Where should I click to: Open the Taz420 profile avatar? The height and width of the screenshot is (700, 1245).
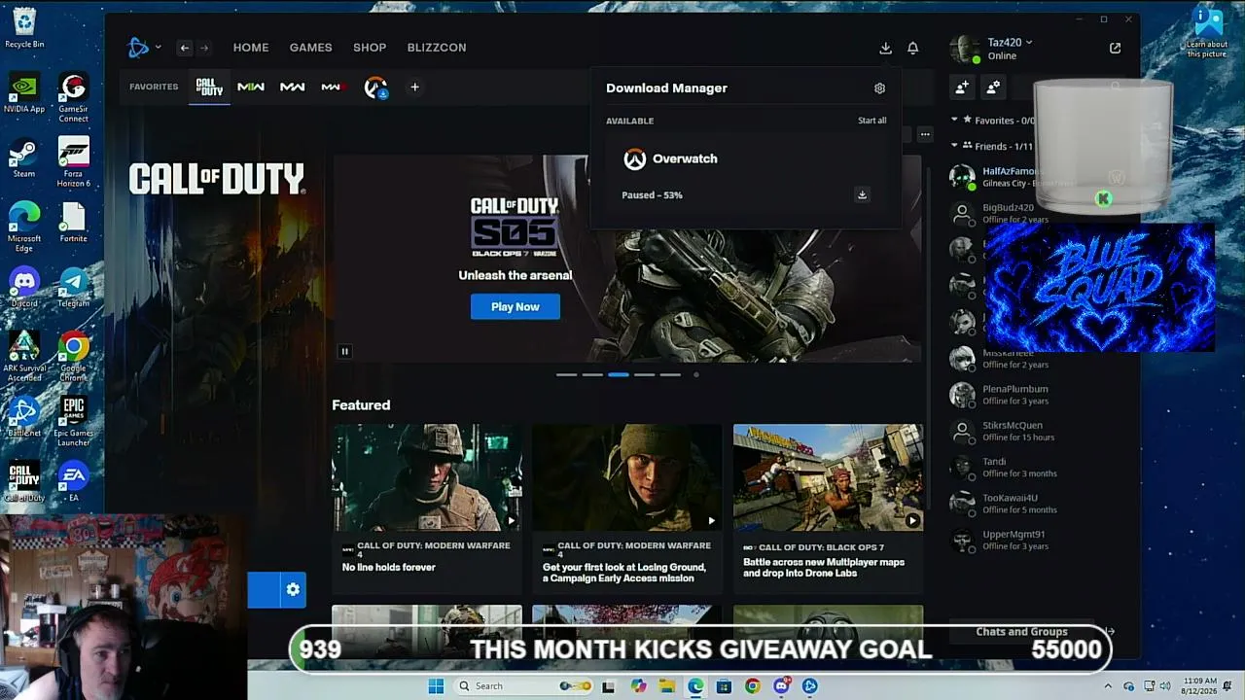(x=964, y=49)
